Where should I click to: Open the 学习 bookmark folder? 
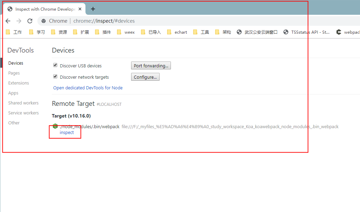pyautogui.click(x=37, y=32)
